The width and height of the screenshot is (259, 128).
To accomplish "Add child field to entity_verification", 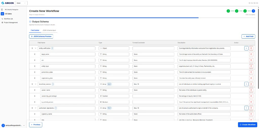I will pyautogui.click(x=246, y=48).
